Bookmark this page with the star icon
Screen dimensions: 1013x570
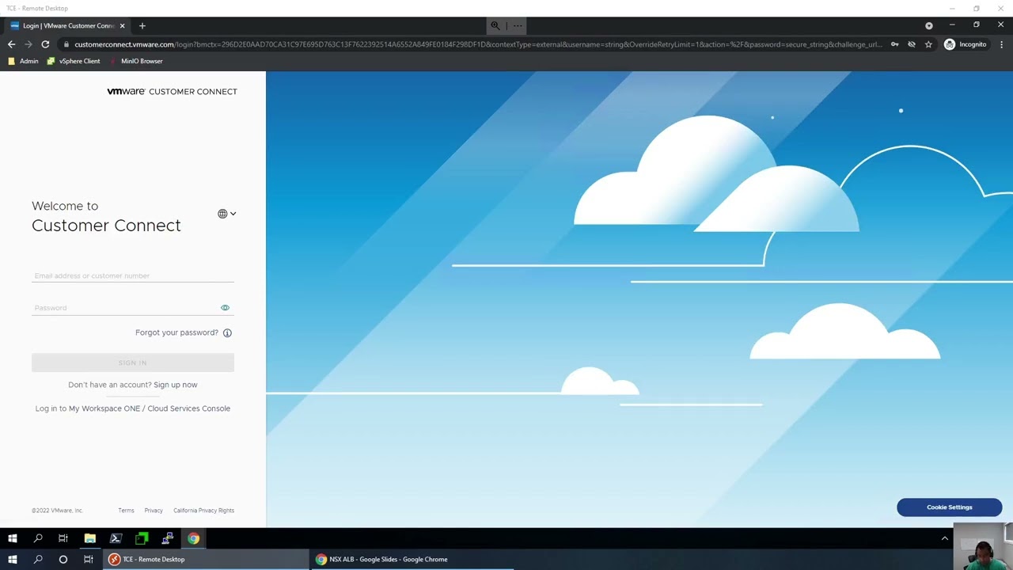(x=928, y=44)
